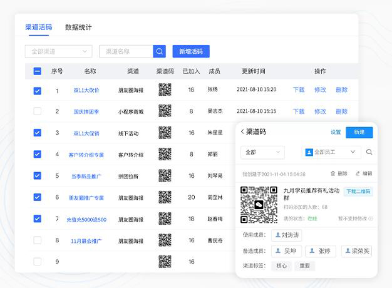The image size is (392, 288).
Task: Open the 全部渠道 dropdown
Action: 58,51
